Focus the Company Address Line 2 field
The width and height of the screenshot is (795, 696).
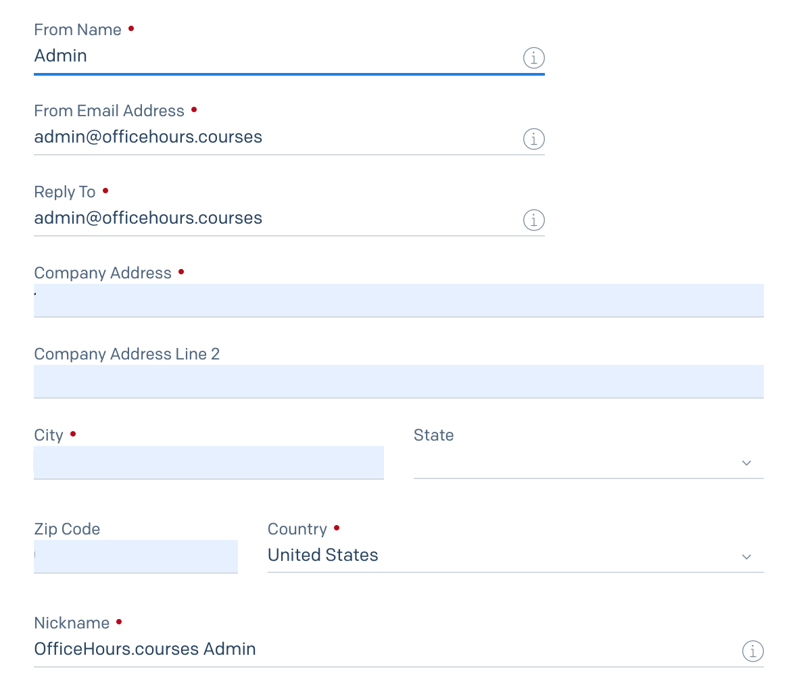point(398,381)
